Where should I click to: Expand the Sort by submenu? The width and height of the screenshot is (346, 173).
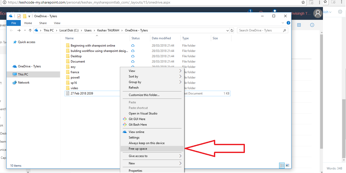click(x=180, y=76)
